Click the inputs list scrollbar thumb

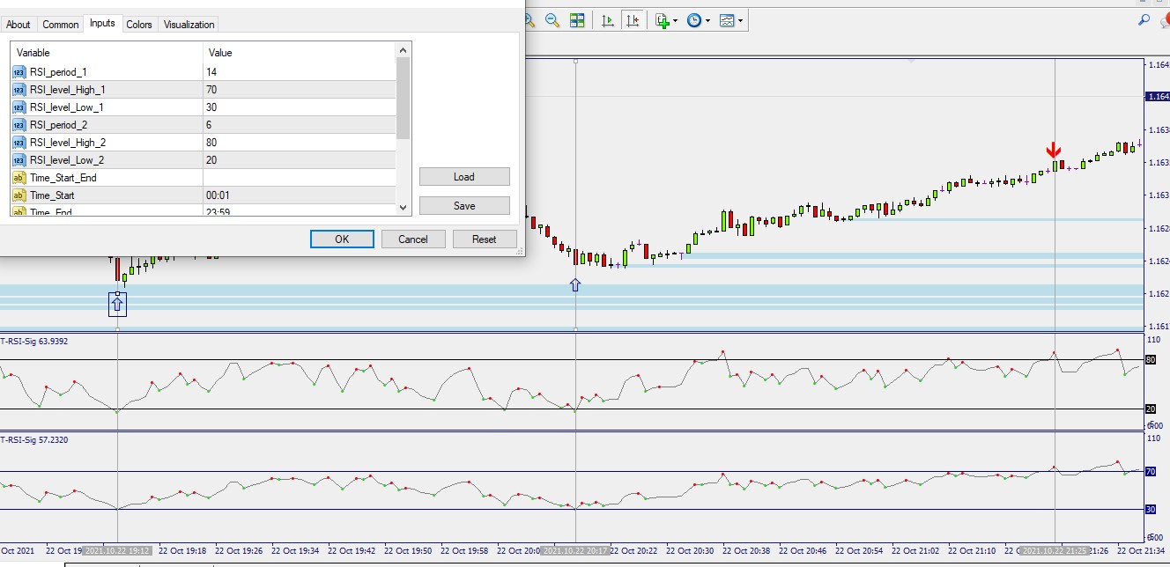click(404, 99)
